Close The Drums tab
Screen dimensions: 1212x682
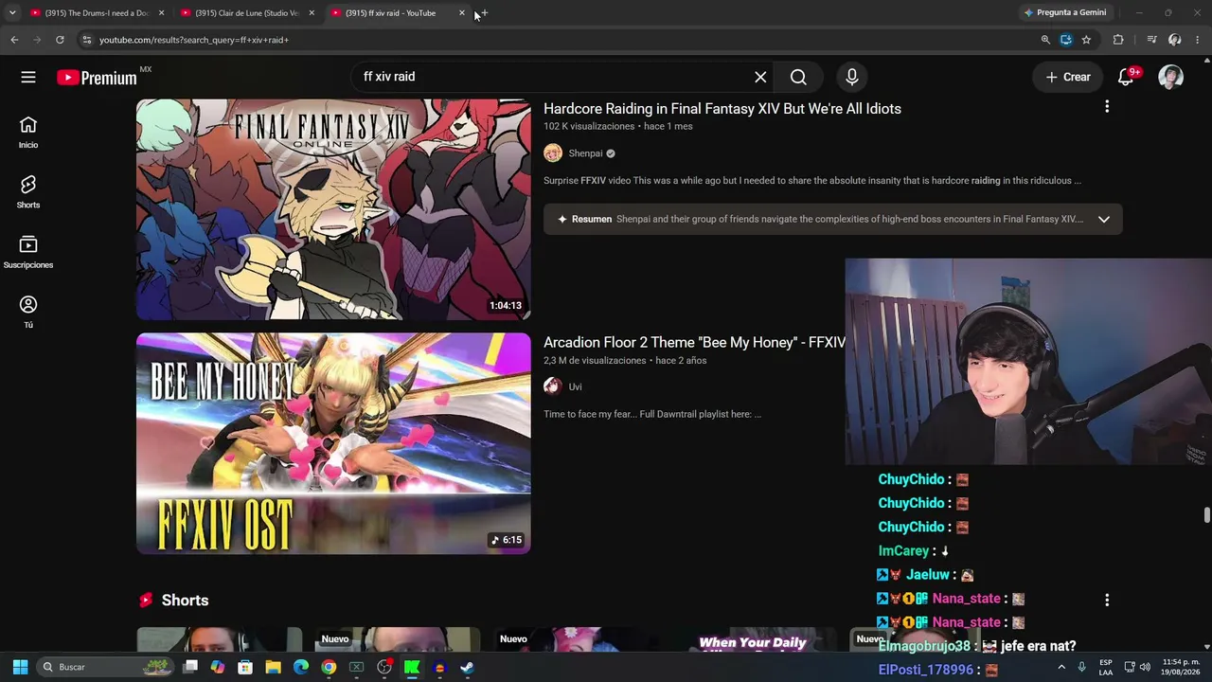coord(161,13)
